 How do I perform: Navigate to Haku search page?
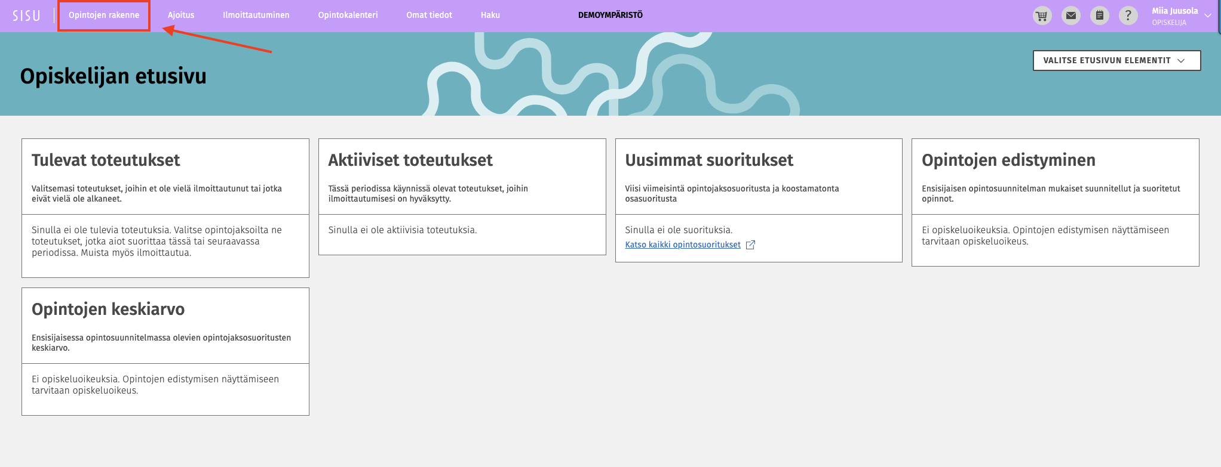pos(490,16)
